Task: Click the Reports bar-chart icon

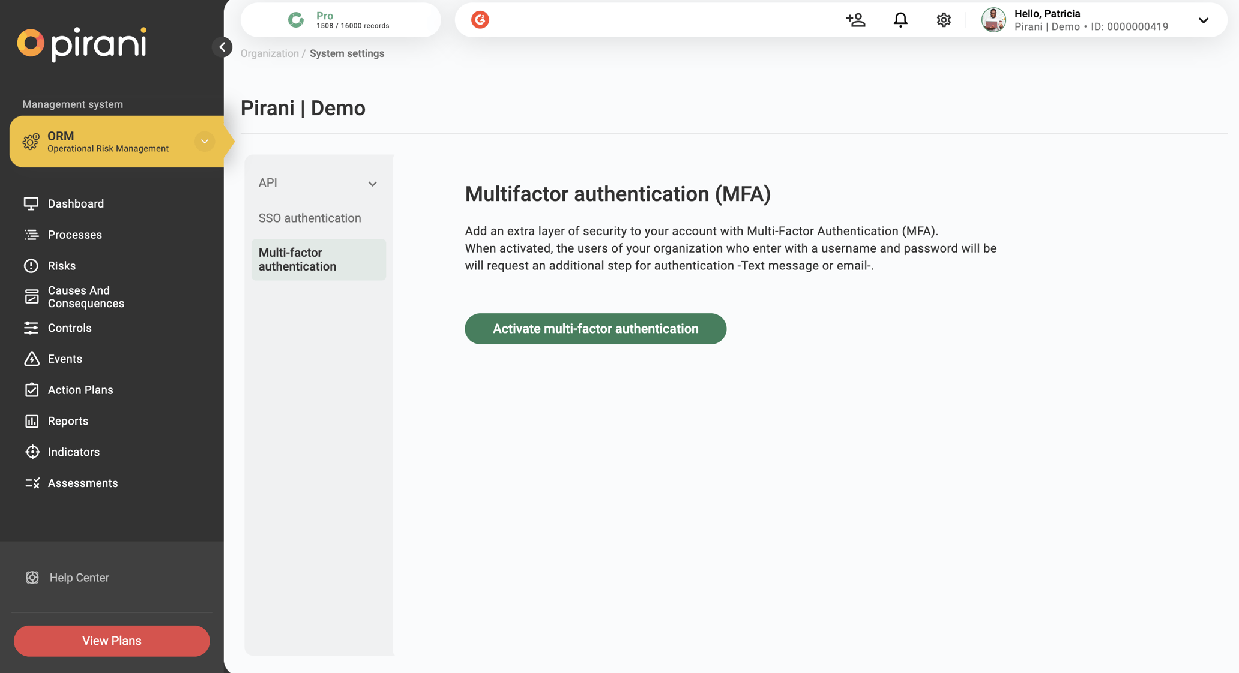Action: point(31,421)
